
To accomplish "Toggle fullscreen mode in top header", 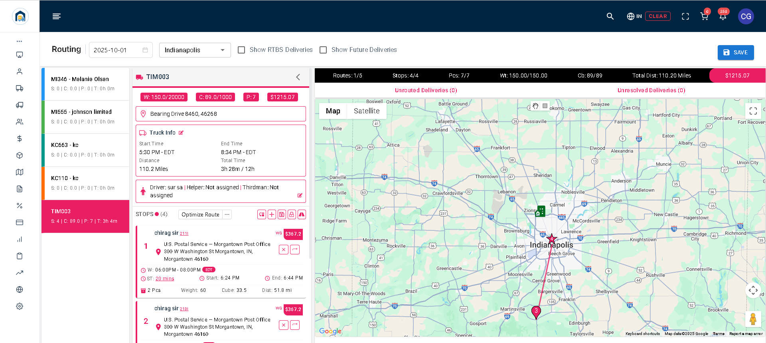I will 685,16.
